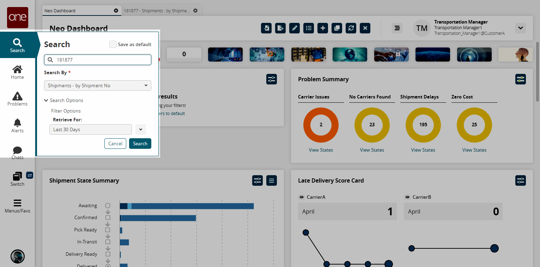Toggle CarrierA visibility eye
The width and height of the screenshot is (540, 267).
302,197
